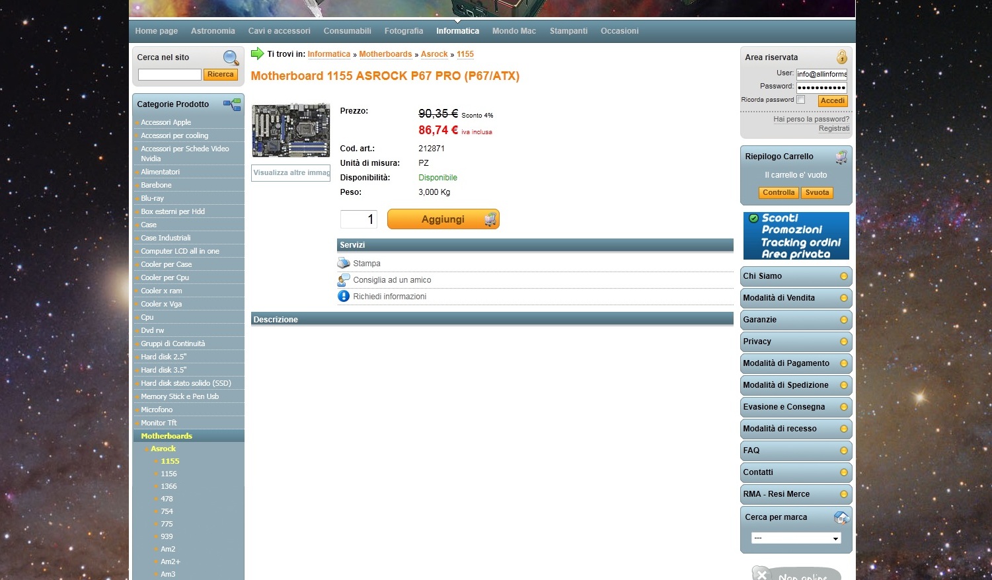Click the Accedi login button
Image resolution: width=992 pixels, height=580 pixels.
tap(833, 100)
